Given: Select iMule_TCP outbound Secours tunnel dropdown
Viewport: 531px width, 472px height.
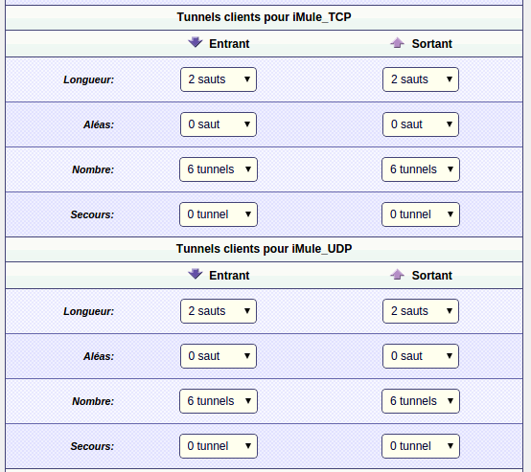Looking at the screenshot, I should 421,214.
